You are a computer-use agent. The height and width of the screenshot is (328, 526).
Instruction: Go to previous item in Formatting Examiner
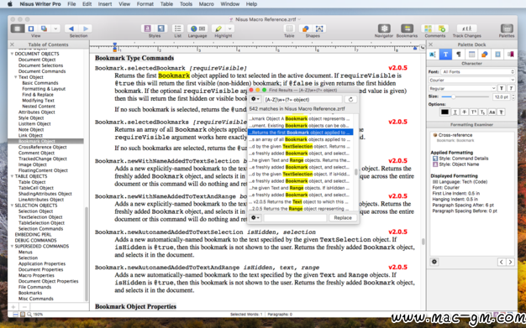(502, 262)
